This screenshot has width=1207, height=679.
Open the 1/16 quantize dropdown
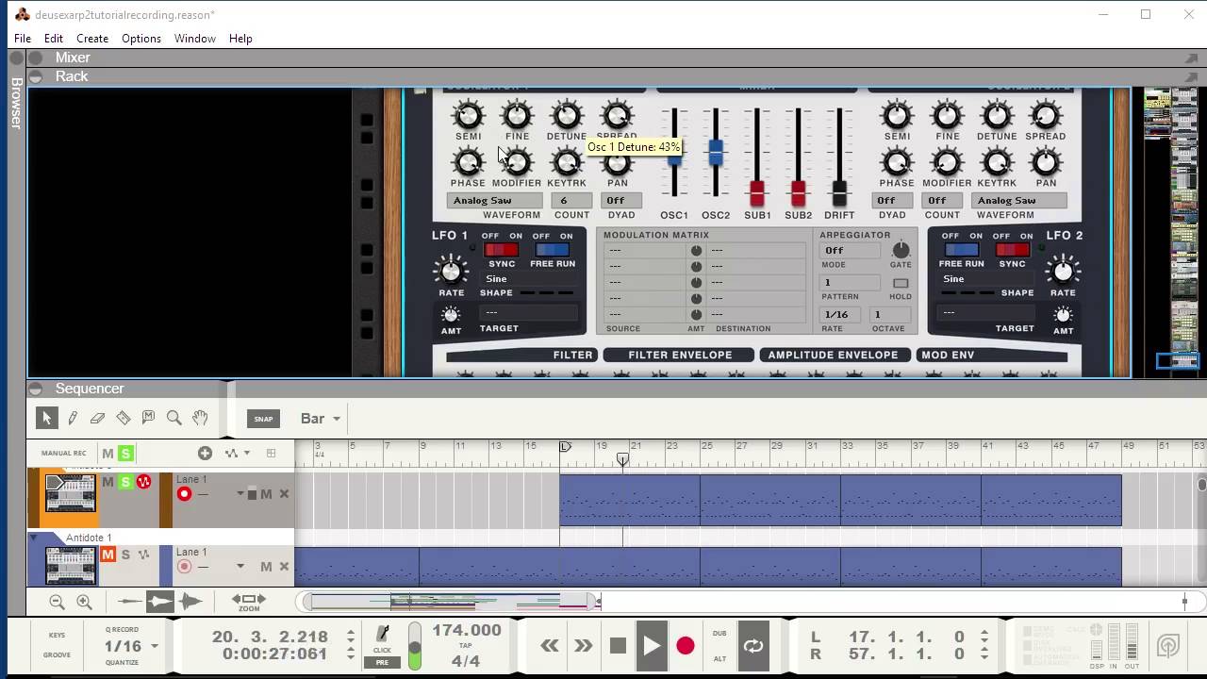[x=130, y=646]
